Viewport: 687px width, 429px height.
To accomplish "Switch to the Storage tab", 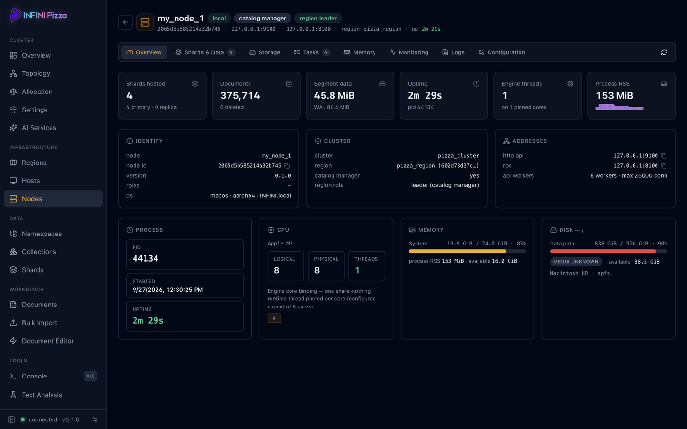I will click(265, 52).
